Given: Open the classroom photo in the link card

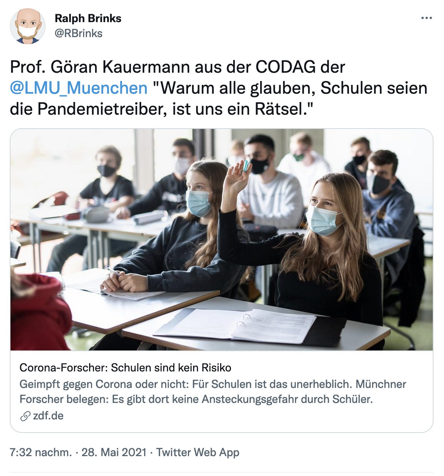Looking at the screenshot, I should pyautogui.click(x=222, y=240).
